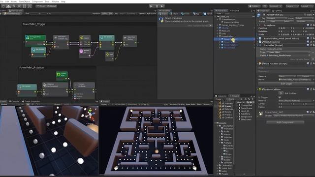Select the Rect transform tool
This screenshot has width=315, height=177.
pyautogui.click(x=24, y=6)
